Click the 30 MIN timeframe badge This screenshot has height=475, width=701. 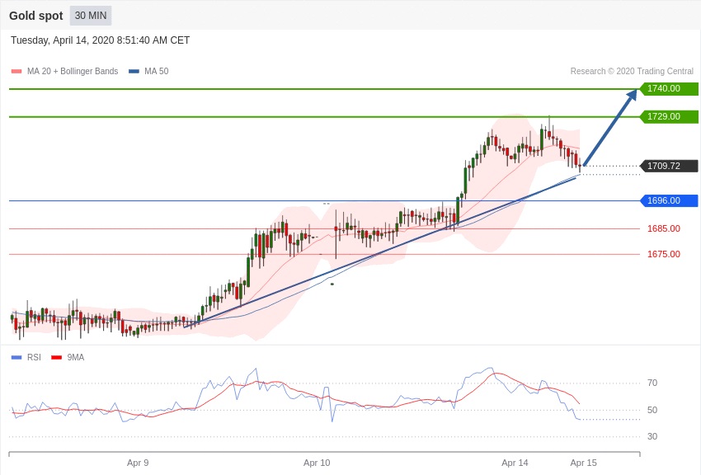point(91,16)
